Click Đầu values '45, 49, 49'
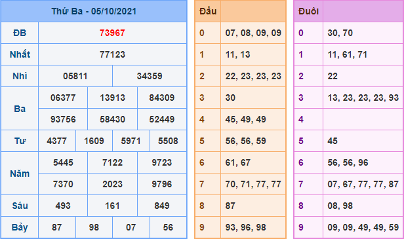404x239 pixels. (x=245, y=119)
